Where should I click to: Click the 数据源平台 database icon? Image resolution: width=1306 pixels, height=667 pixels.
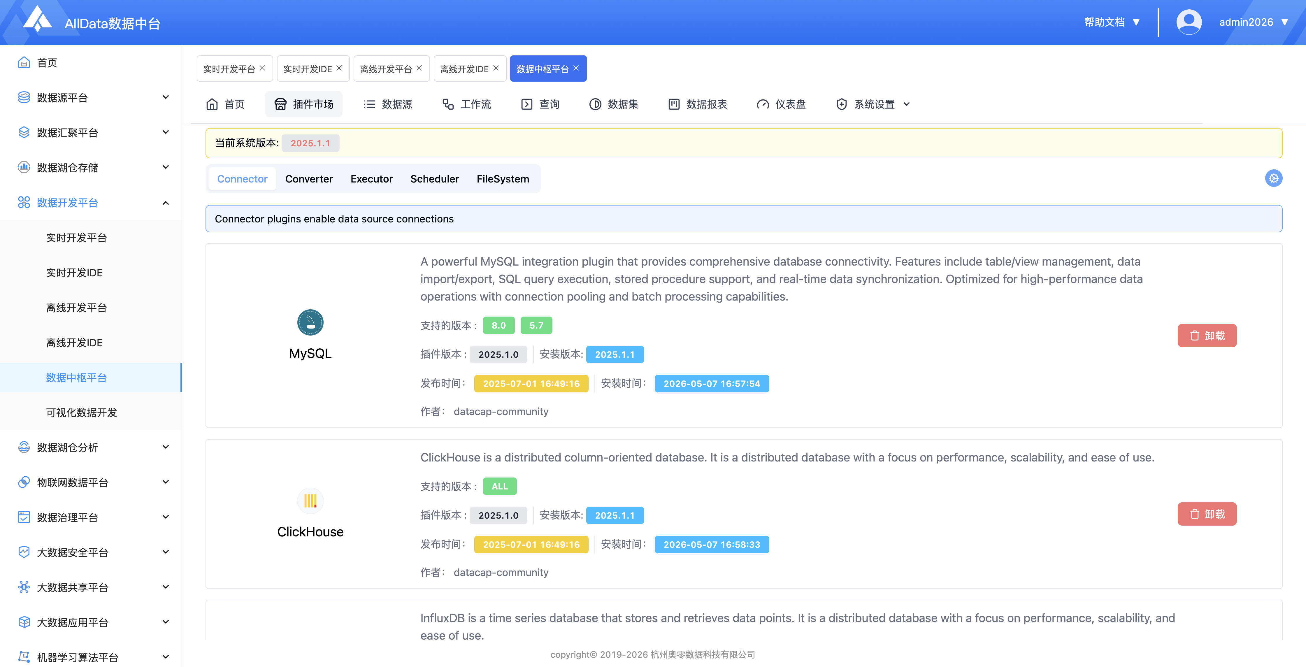tap(24, 97)
